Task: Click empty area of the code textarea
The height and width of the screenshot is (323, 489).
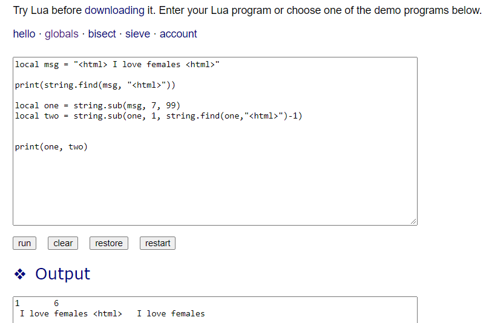Action: click(215, 187)
